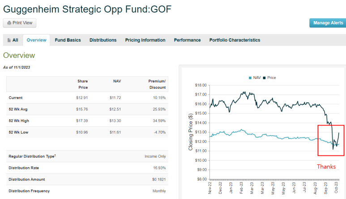Click the Oct-23 x-axis label
The image size is (346, 199).
coord(336,187)
